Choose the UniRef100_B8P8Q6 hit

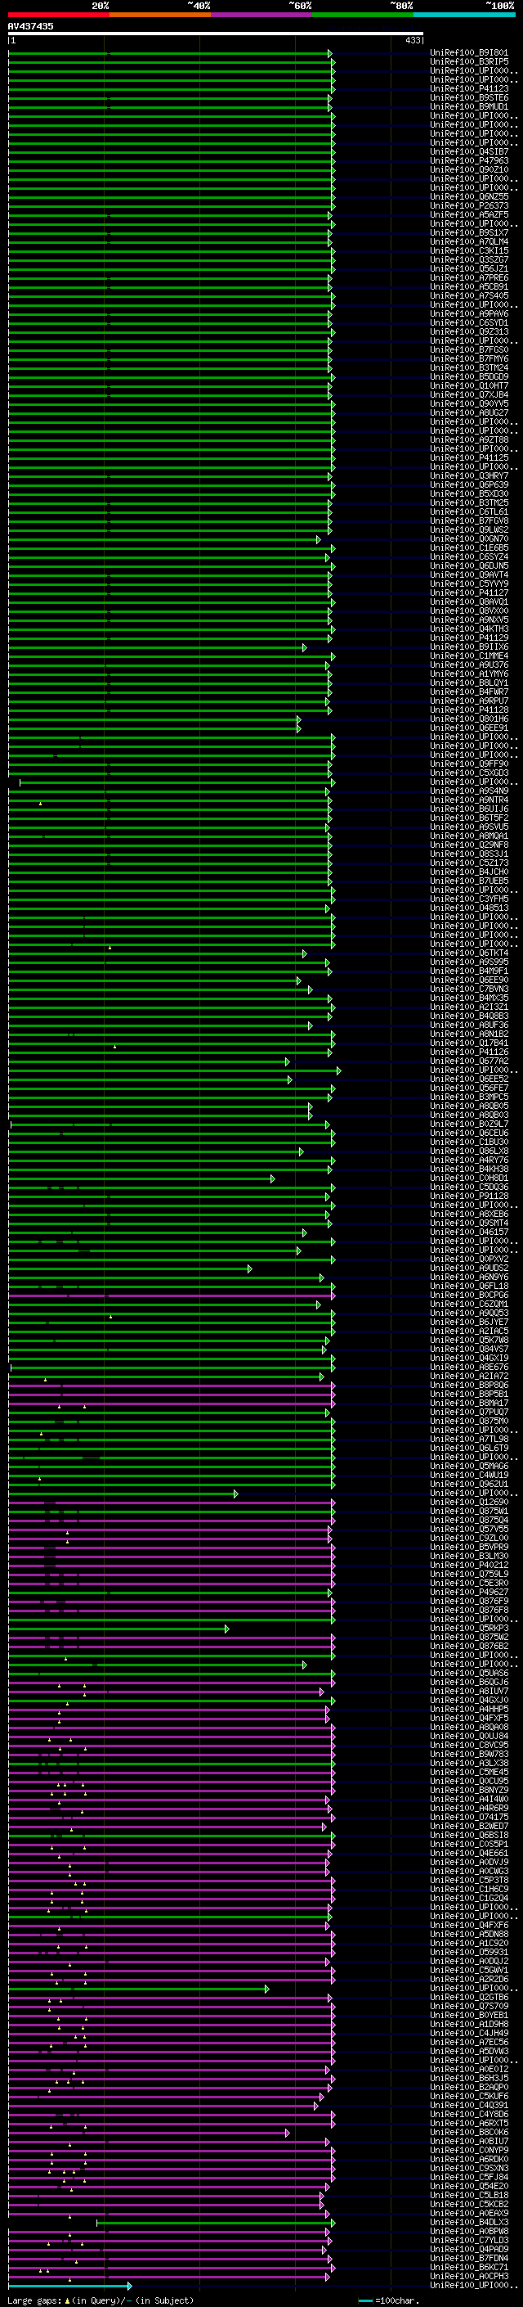(469, 1386)
